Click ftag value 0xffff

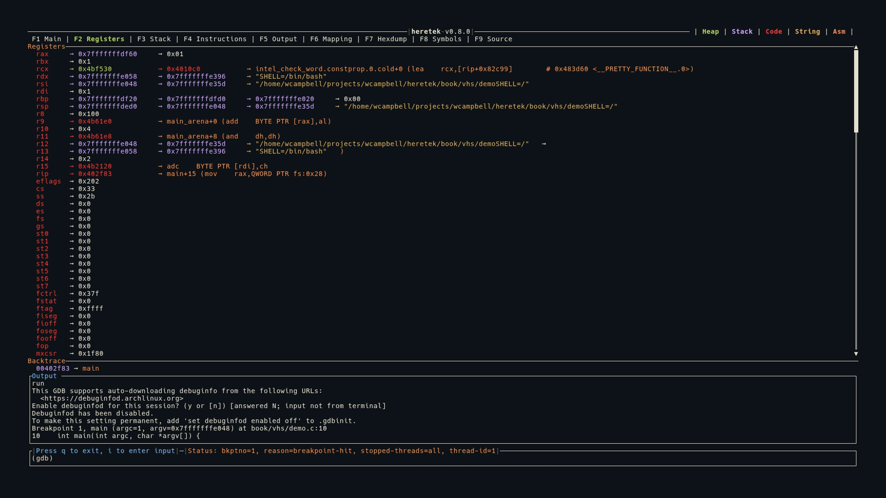tap(91, 308)
